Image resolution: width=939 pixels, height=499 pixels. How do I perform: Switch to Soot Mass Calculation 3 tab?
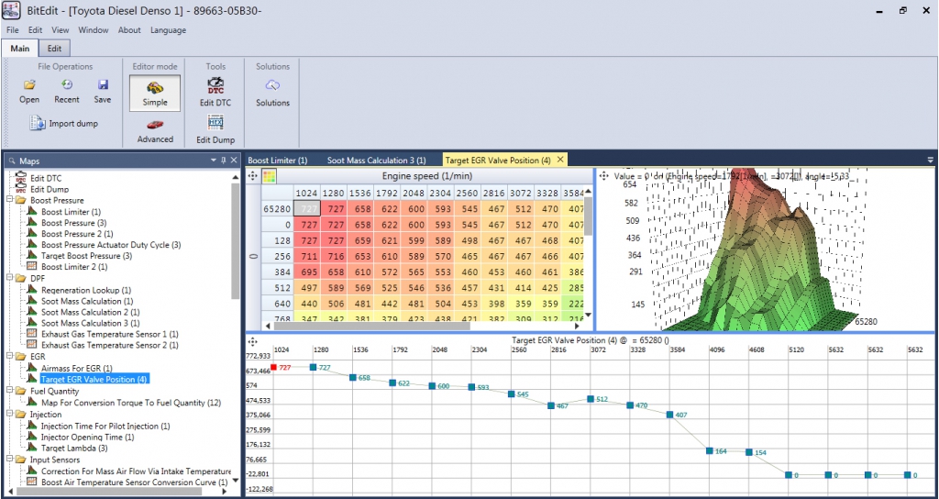376,160
